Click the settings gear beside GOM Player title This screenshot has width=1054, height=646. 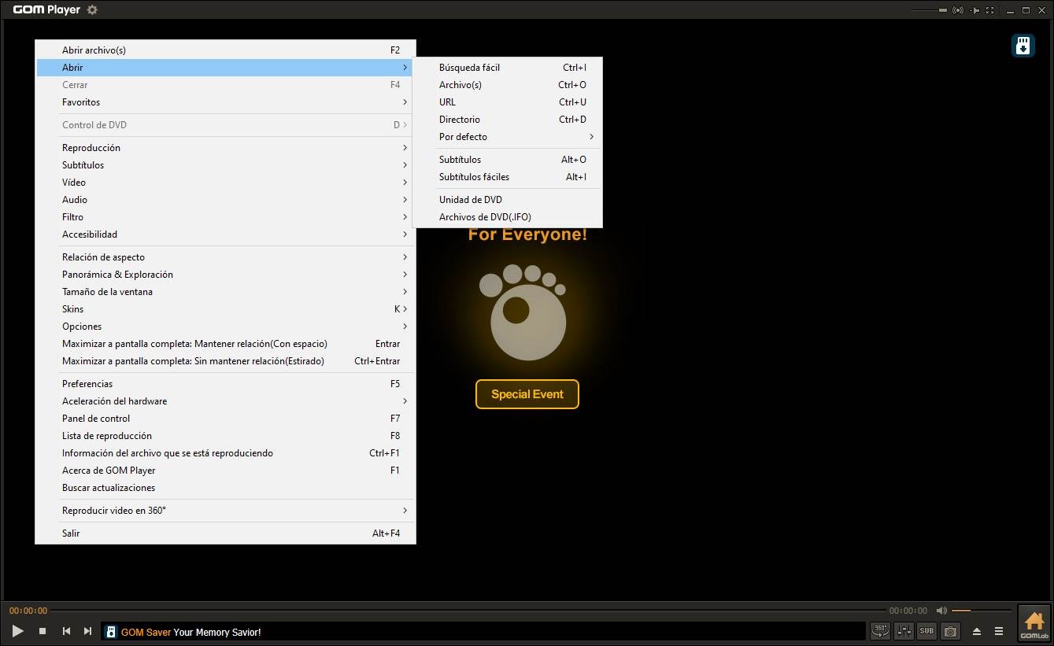click(x=92, y=10)
